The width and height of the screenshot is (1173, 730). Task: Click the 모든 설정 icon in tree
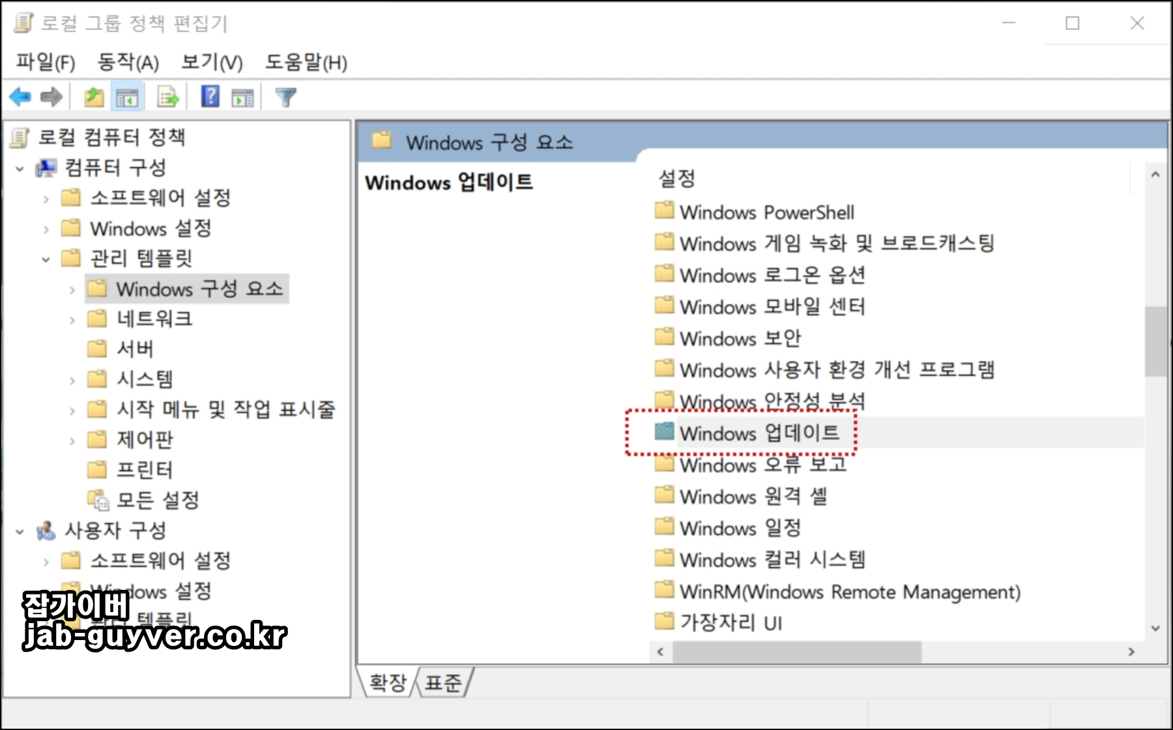(98, 500)
